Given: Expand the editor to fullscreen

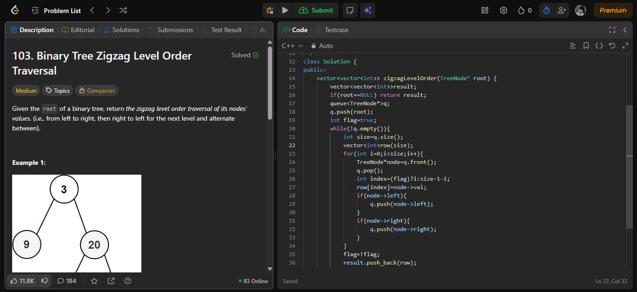Looking at the screenshot, I should point(625,46).
